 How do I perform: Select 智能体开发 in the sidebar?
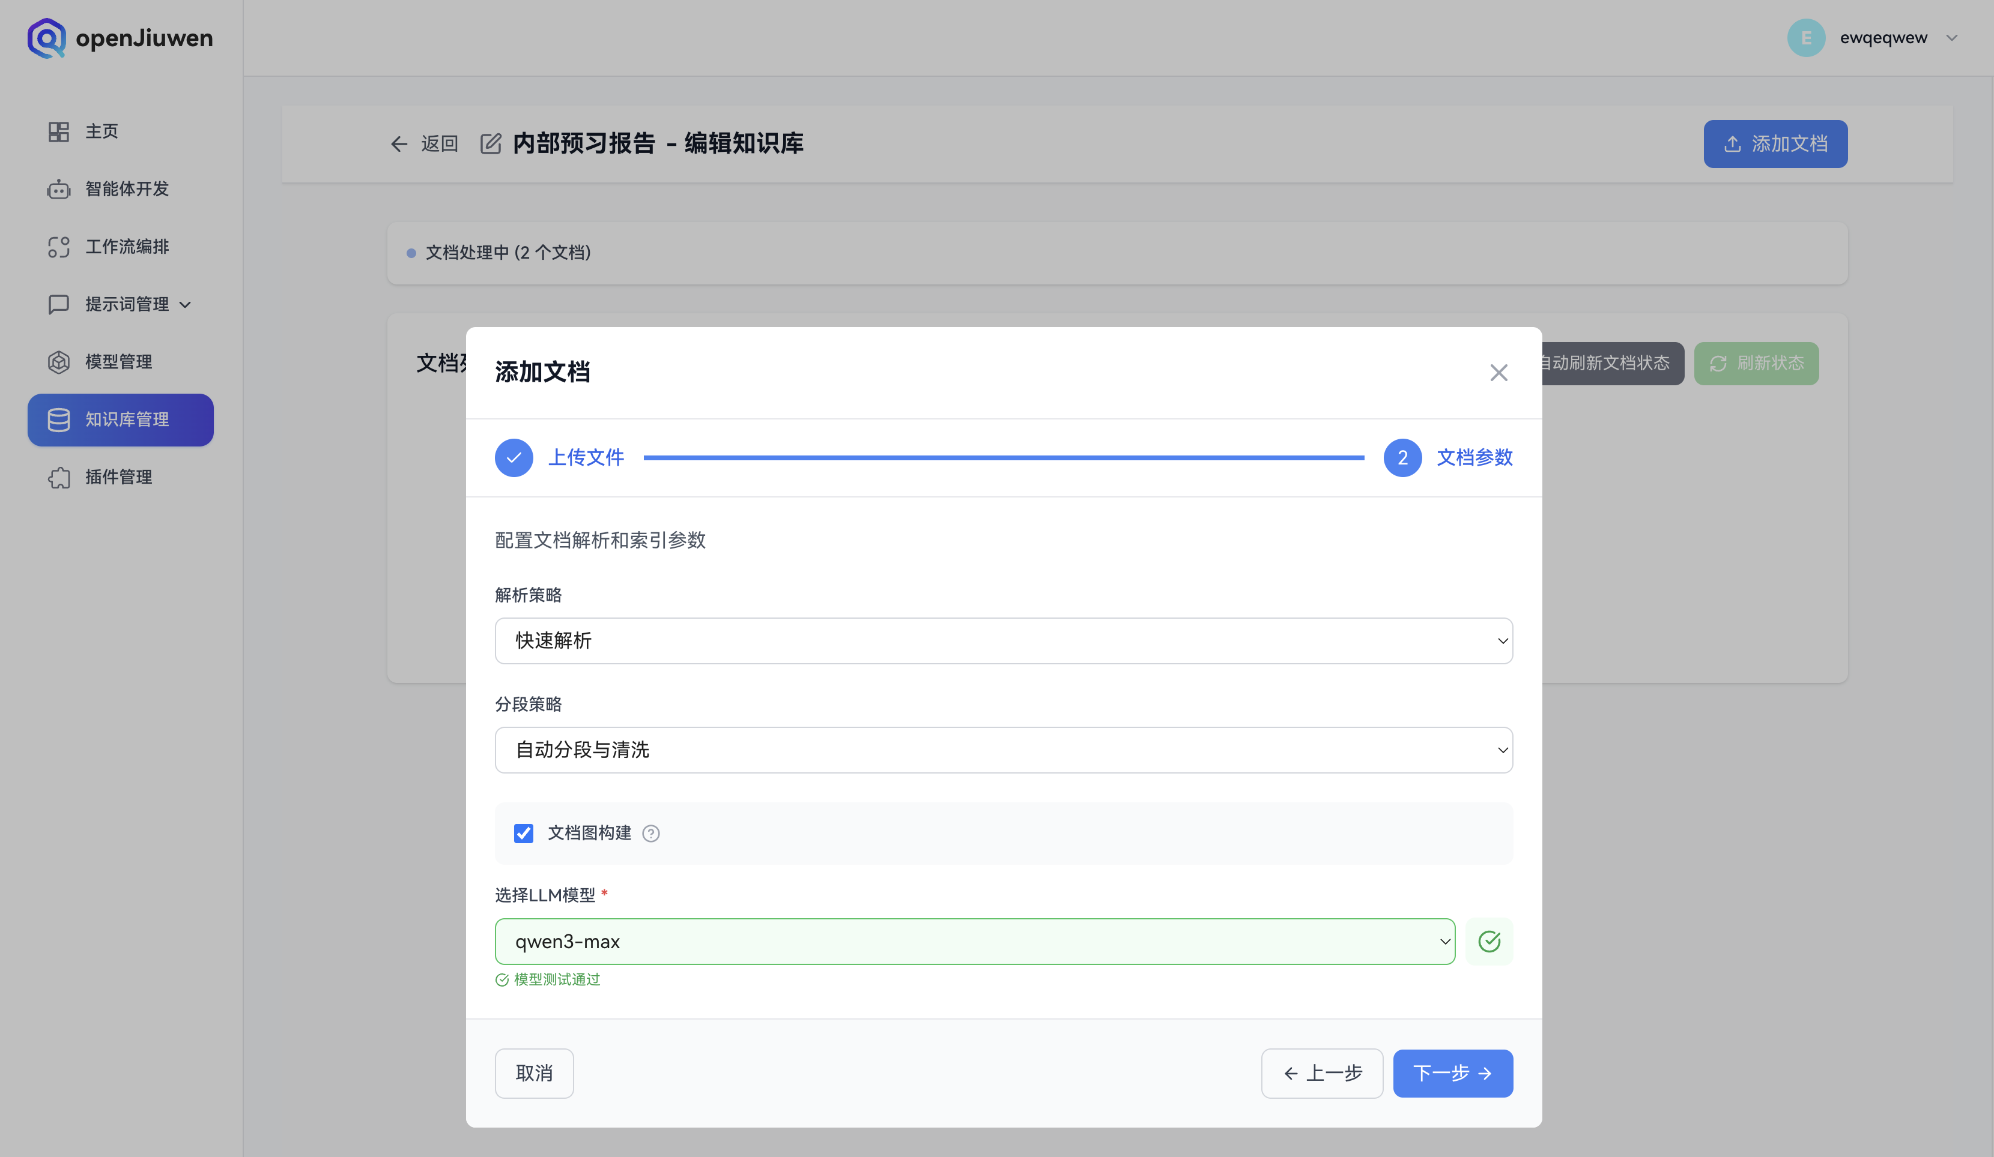pyautogui.click(x=119, y=189)
